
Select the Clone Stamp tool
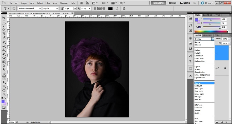[x=4, y=50]
